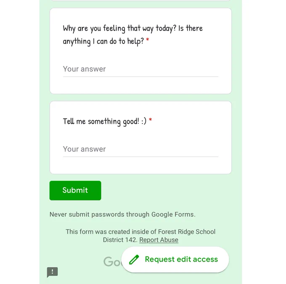286x284 pixels.
Task: Click the "Tell me something good! :)" question text
Action: click(x=105, y=121)
